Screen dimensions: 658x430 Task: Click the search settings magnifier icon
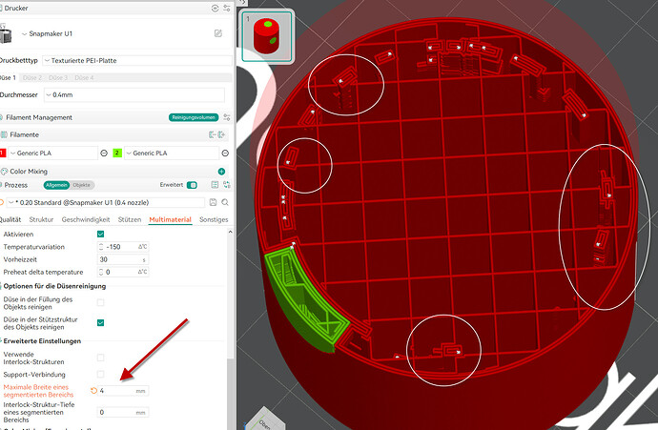pos(225,202)
